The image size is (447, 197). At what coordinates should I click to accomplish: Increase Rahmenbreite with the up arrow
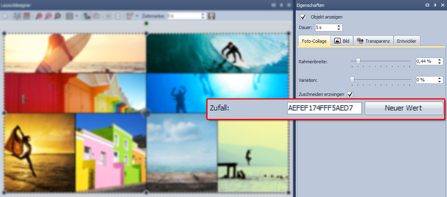440,60
